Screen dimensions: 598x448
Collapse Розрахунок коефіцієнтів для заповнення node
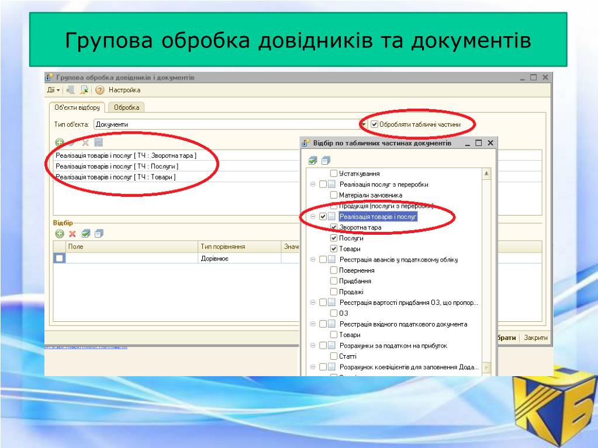click(x=313, y=367)
